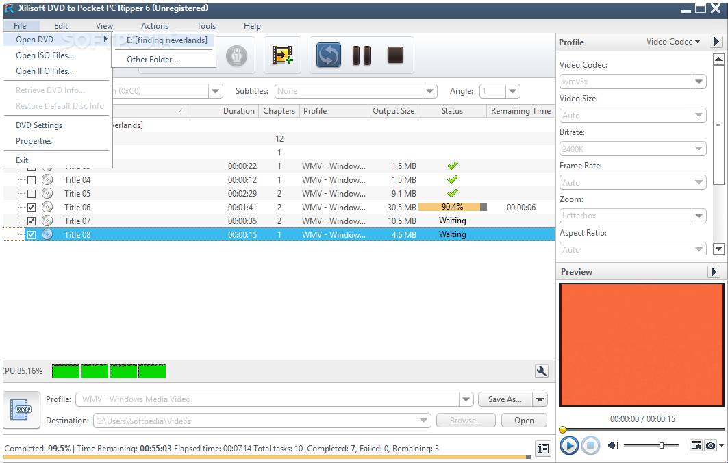
Task: Start conversion with the blue convert button
Action: click(329, 55)
